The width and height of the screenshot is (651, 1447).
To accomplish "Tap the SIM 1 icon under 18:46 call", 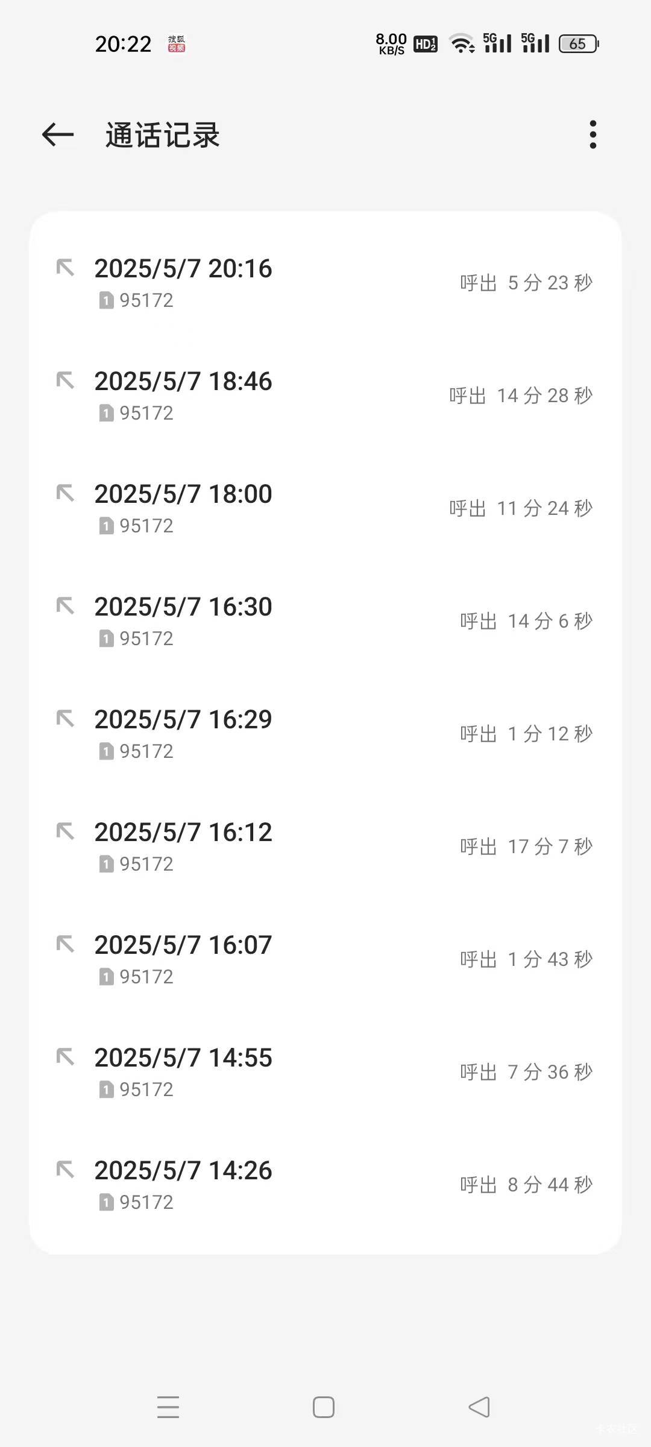I will 106,413.
